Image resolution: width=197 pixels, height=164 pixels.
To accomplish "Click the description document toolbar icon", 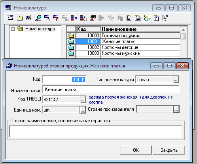I will point(129,18).
